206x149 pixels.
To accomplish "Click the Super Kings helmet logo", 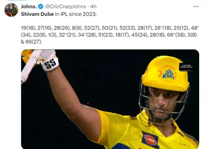I will pos(167,73).
